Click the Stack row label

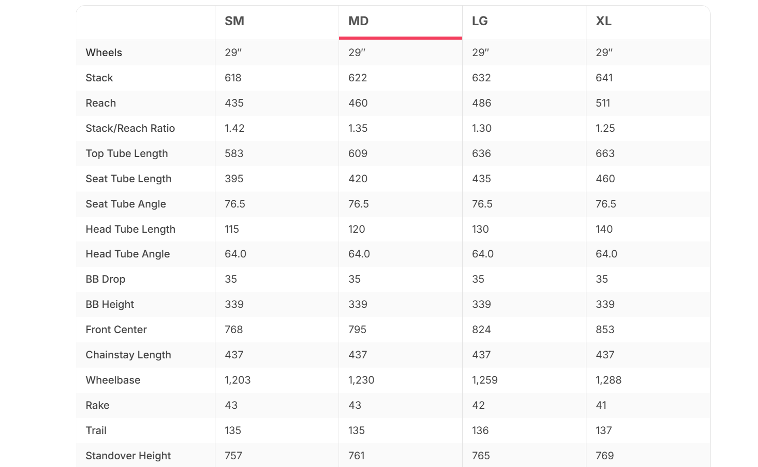(99, 78)
